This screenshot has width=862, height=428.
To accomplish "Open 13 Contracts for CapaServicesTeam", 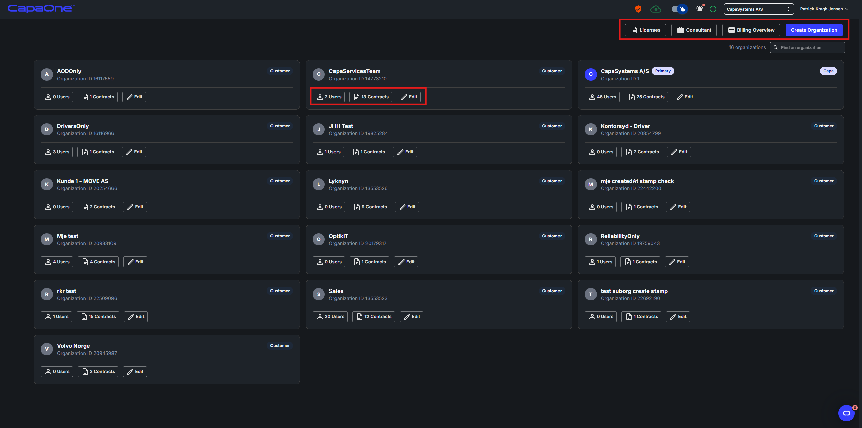I will [x=371, y=97].
